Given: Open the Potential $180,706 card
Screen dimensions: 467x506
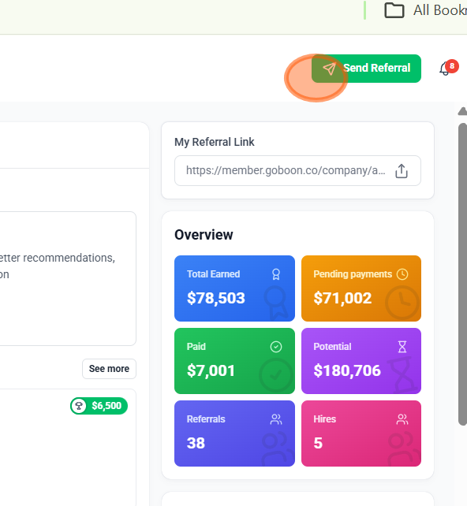Looking at the screenshot, I should [361, 361].
